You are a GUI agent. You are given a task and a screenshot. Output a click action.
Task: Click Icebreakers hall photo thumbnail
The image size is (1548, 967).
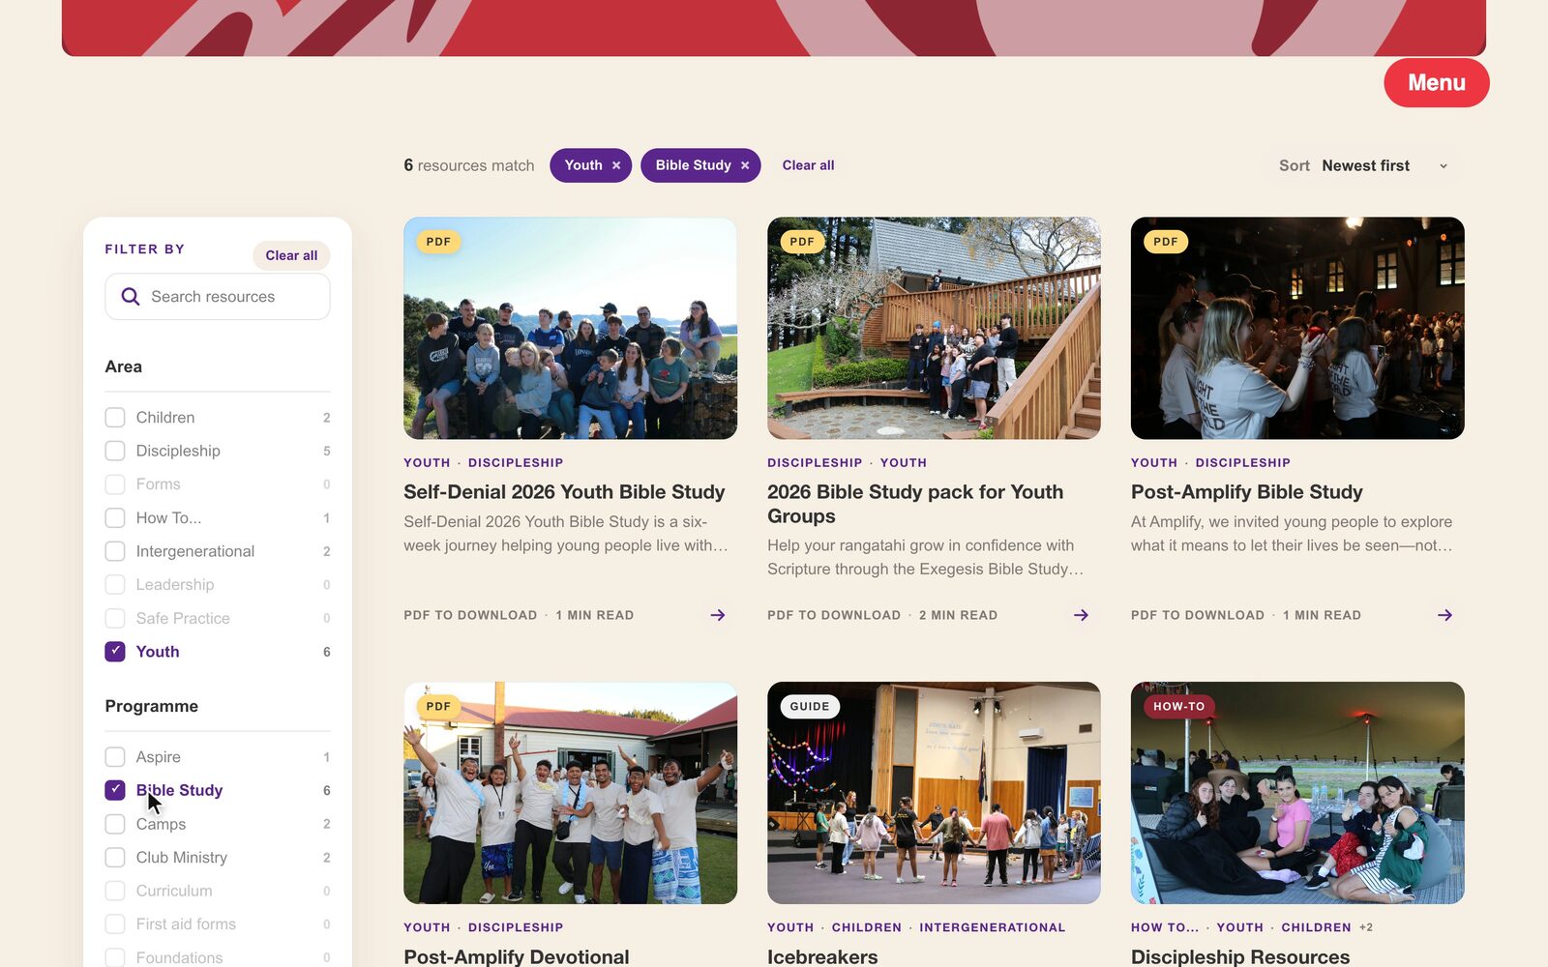(934, 793)
